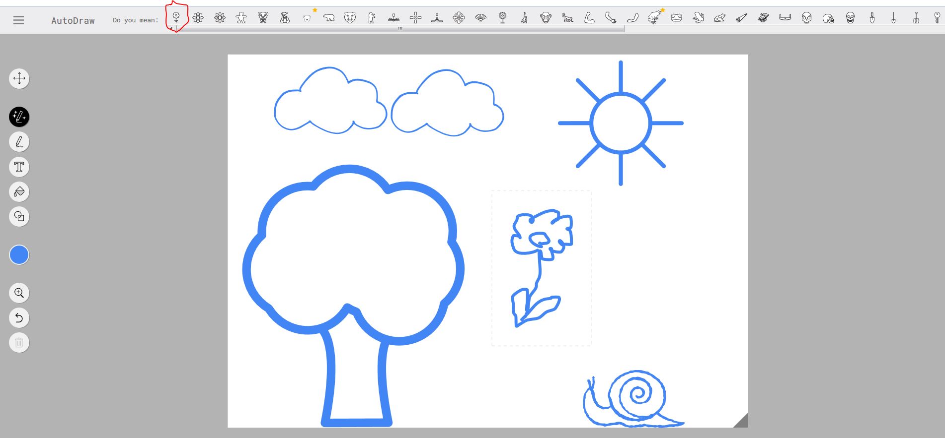945x438 pixels.
Task: Click the Delete trash can button
Action: 19,342
